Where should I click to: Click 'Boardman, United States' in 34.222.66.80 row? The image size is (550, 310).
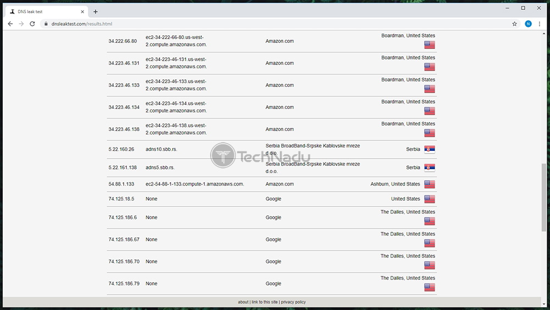(x=408, y=35)
